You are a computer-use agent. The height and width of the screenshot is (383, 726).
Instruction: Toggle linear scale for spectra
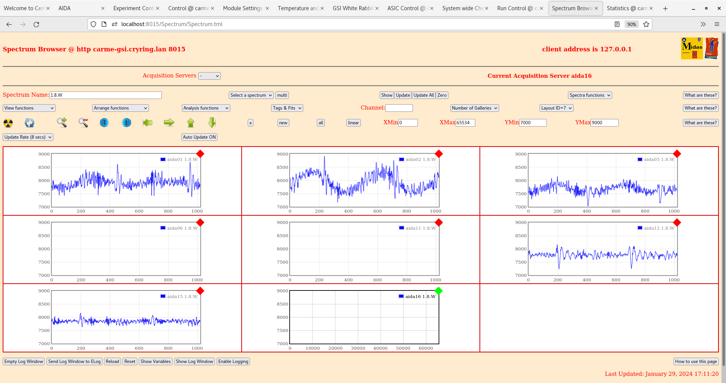click(353, 123)
